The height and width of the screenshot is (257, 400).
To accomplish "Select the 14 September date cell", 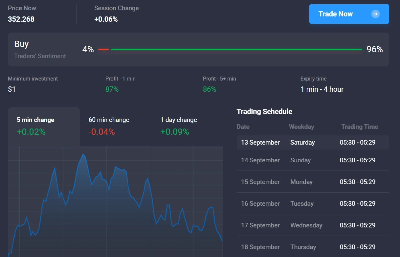I will click(260, 160).
